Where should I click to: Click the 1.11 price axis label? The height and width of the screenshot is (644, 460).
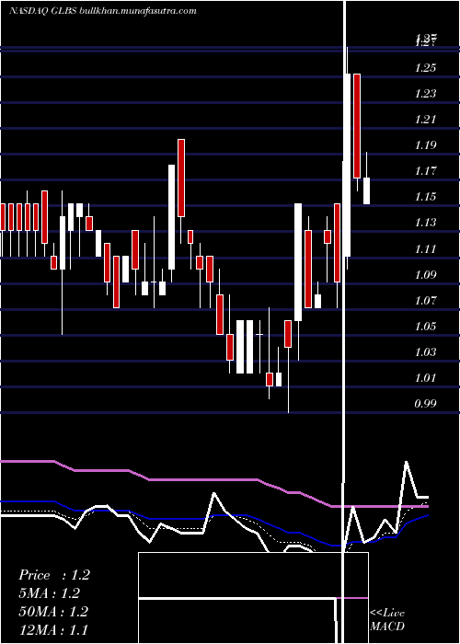(x=425, y=249)
